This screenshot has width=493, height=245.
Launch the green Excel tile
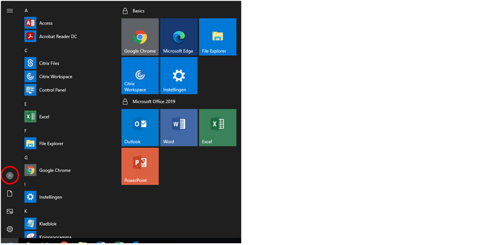217,127
